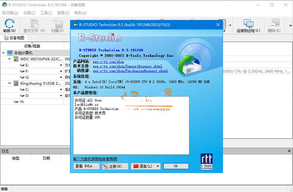This screenshot has height=192, width=293.
Task: Select the F: partition icon
Action: 22,71
